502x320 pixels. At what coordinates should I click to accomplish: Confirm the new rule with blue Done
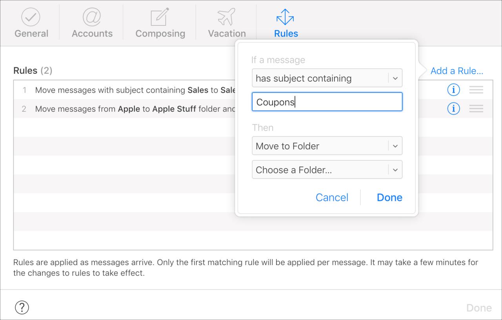click(x=389, y=197)
